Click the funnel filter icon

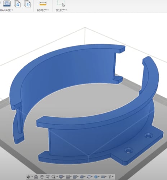[x=110, y=177]
